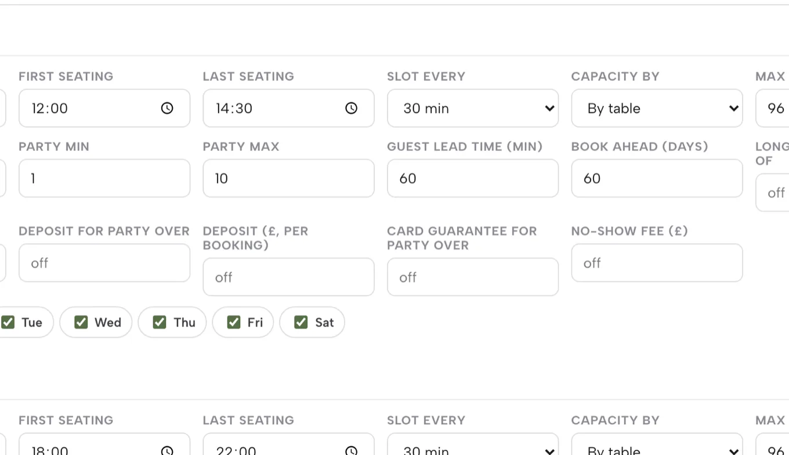This screenshot has width=789, height=455.
Task: Open the Slot Every dropdown beside 22:00
Action: pos(473,445)
